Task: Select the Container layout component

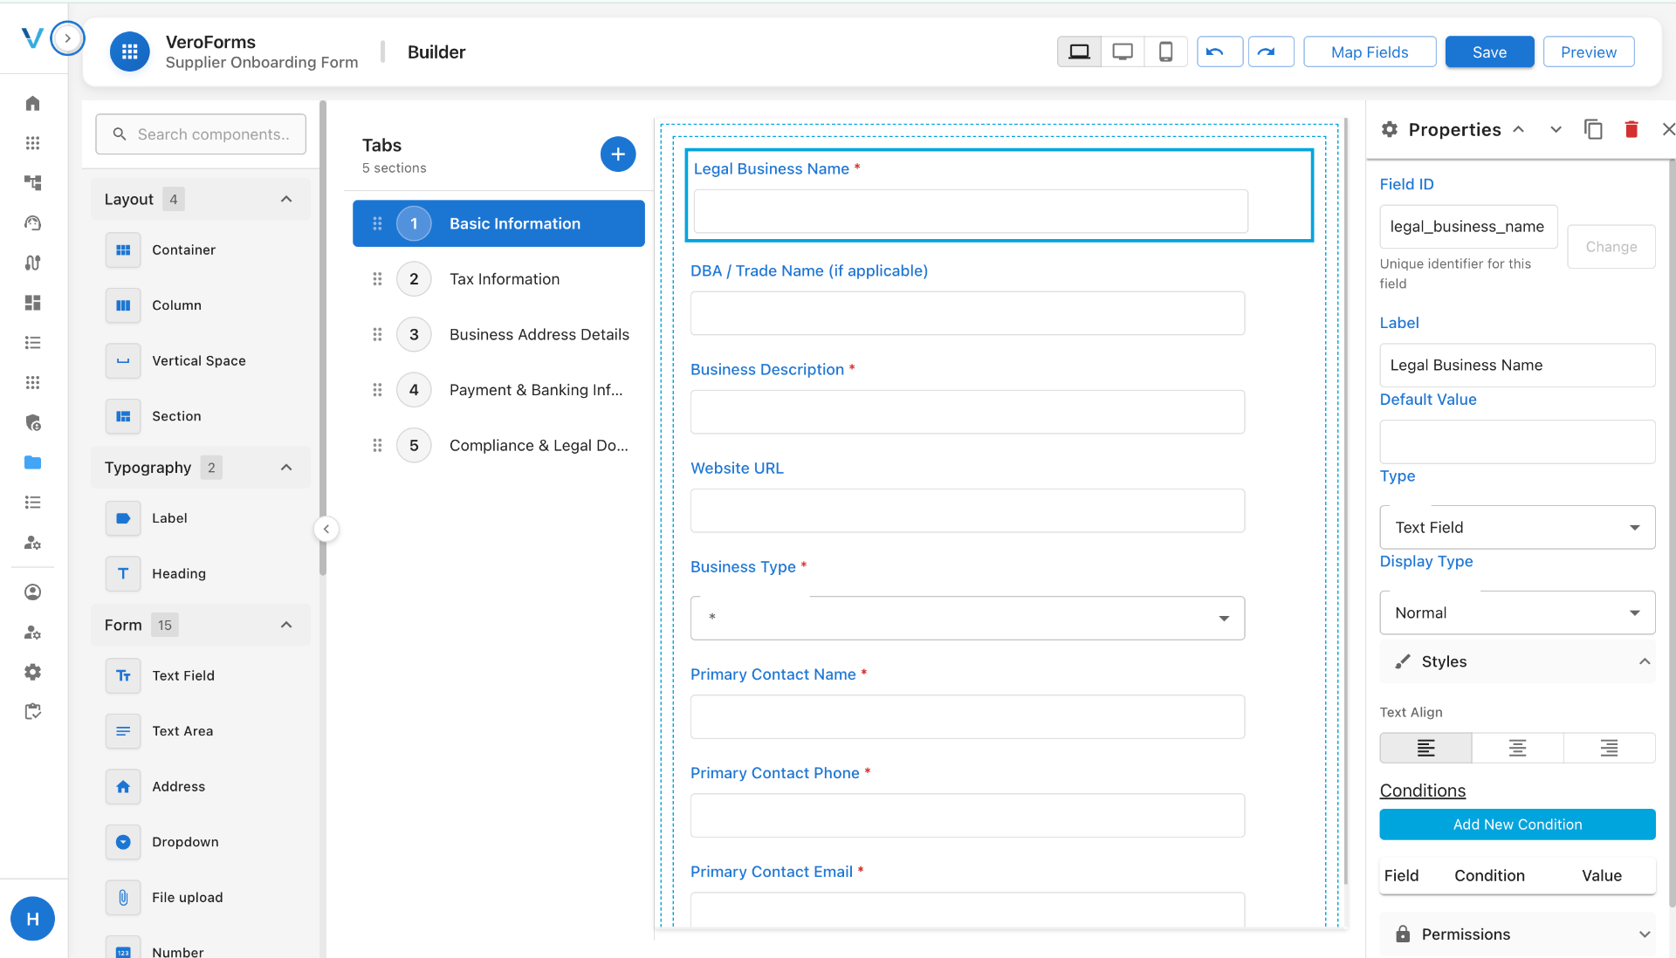Action: point(201,250)
